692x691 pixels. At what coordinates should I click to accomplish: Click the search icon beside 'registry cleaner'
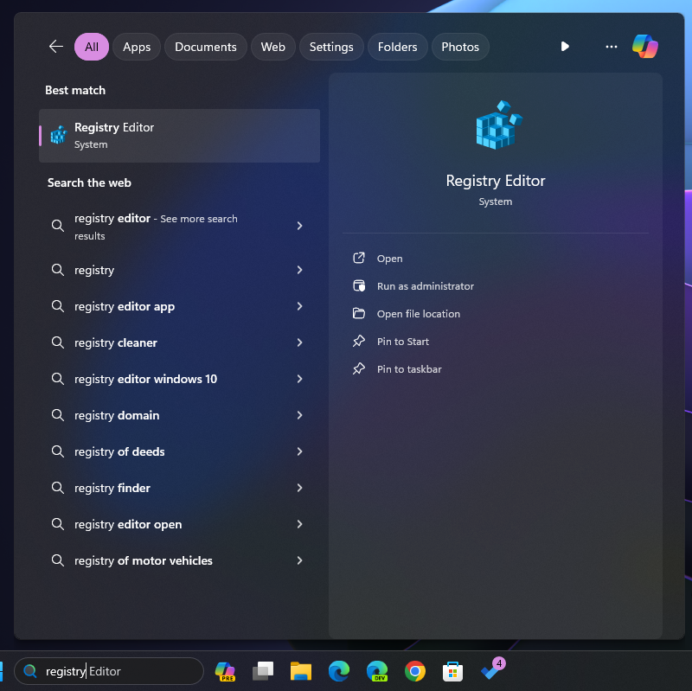point(58,342)
